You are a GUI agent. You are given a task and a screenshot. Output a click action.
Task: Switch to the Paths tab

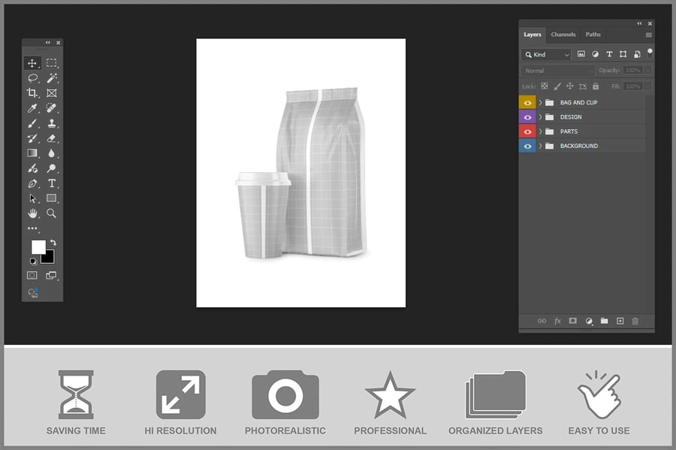(x=593, y=35)
